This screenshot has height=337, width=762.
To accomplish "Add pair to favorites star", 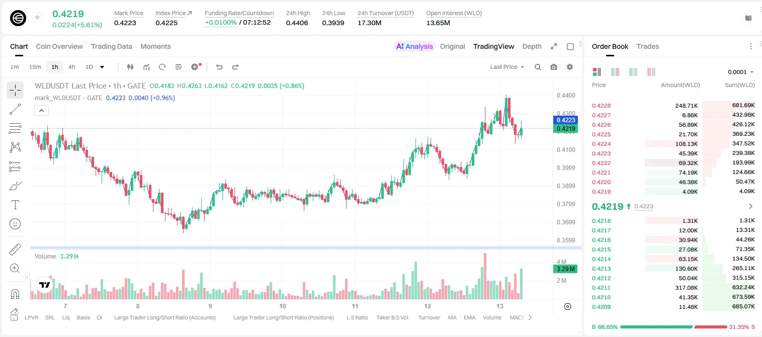I will [37, 18].
